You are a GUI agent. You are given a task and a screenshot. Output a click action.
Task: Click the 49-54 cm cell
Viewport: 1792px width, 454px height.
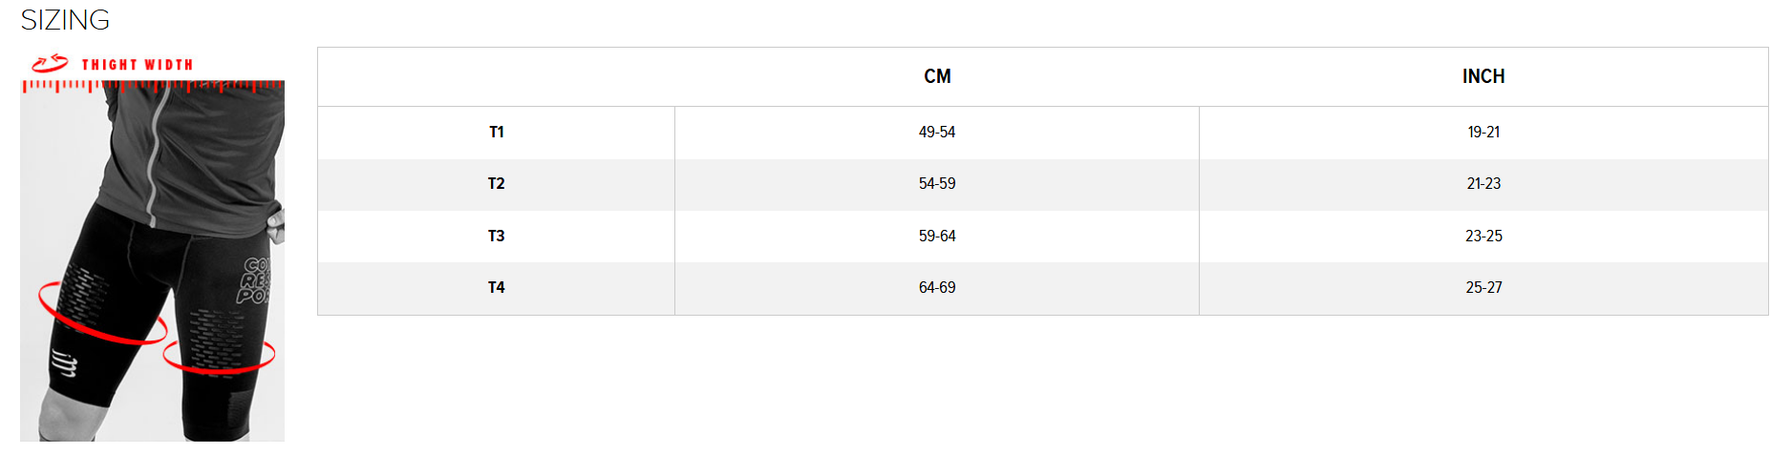tap(937, 132)
